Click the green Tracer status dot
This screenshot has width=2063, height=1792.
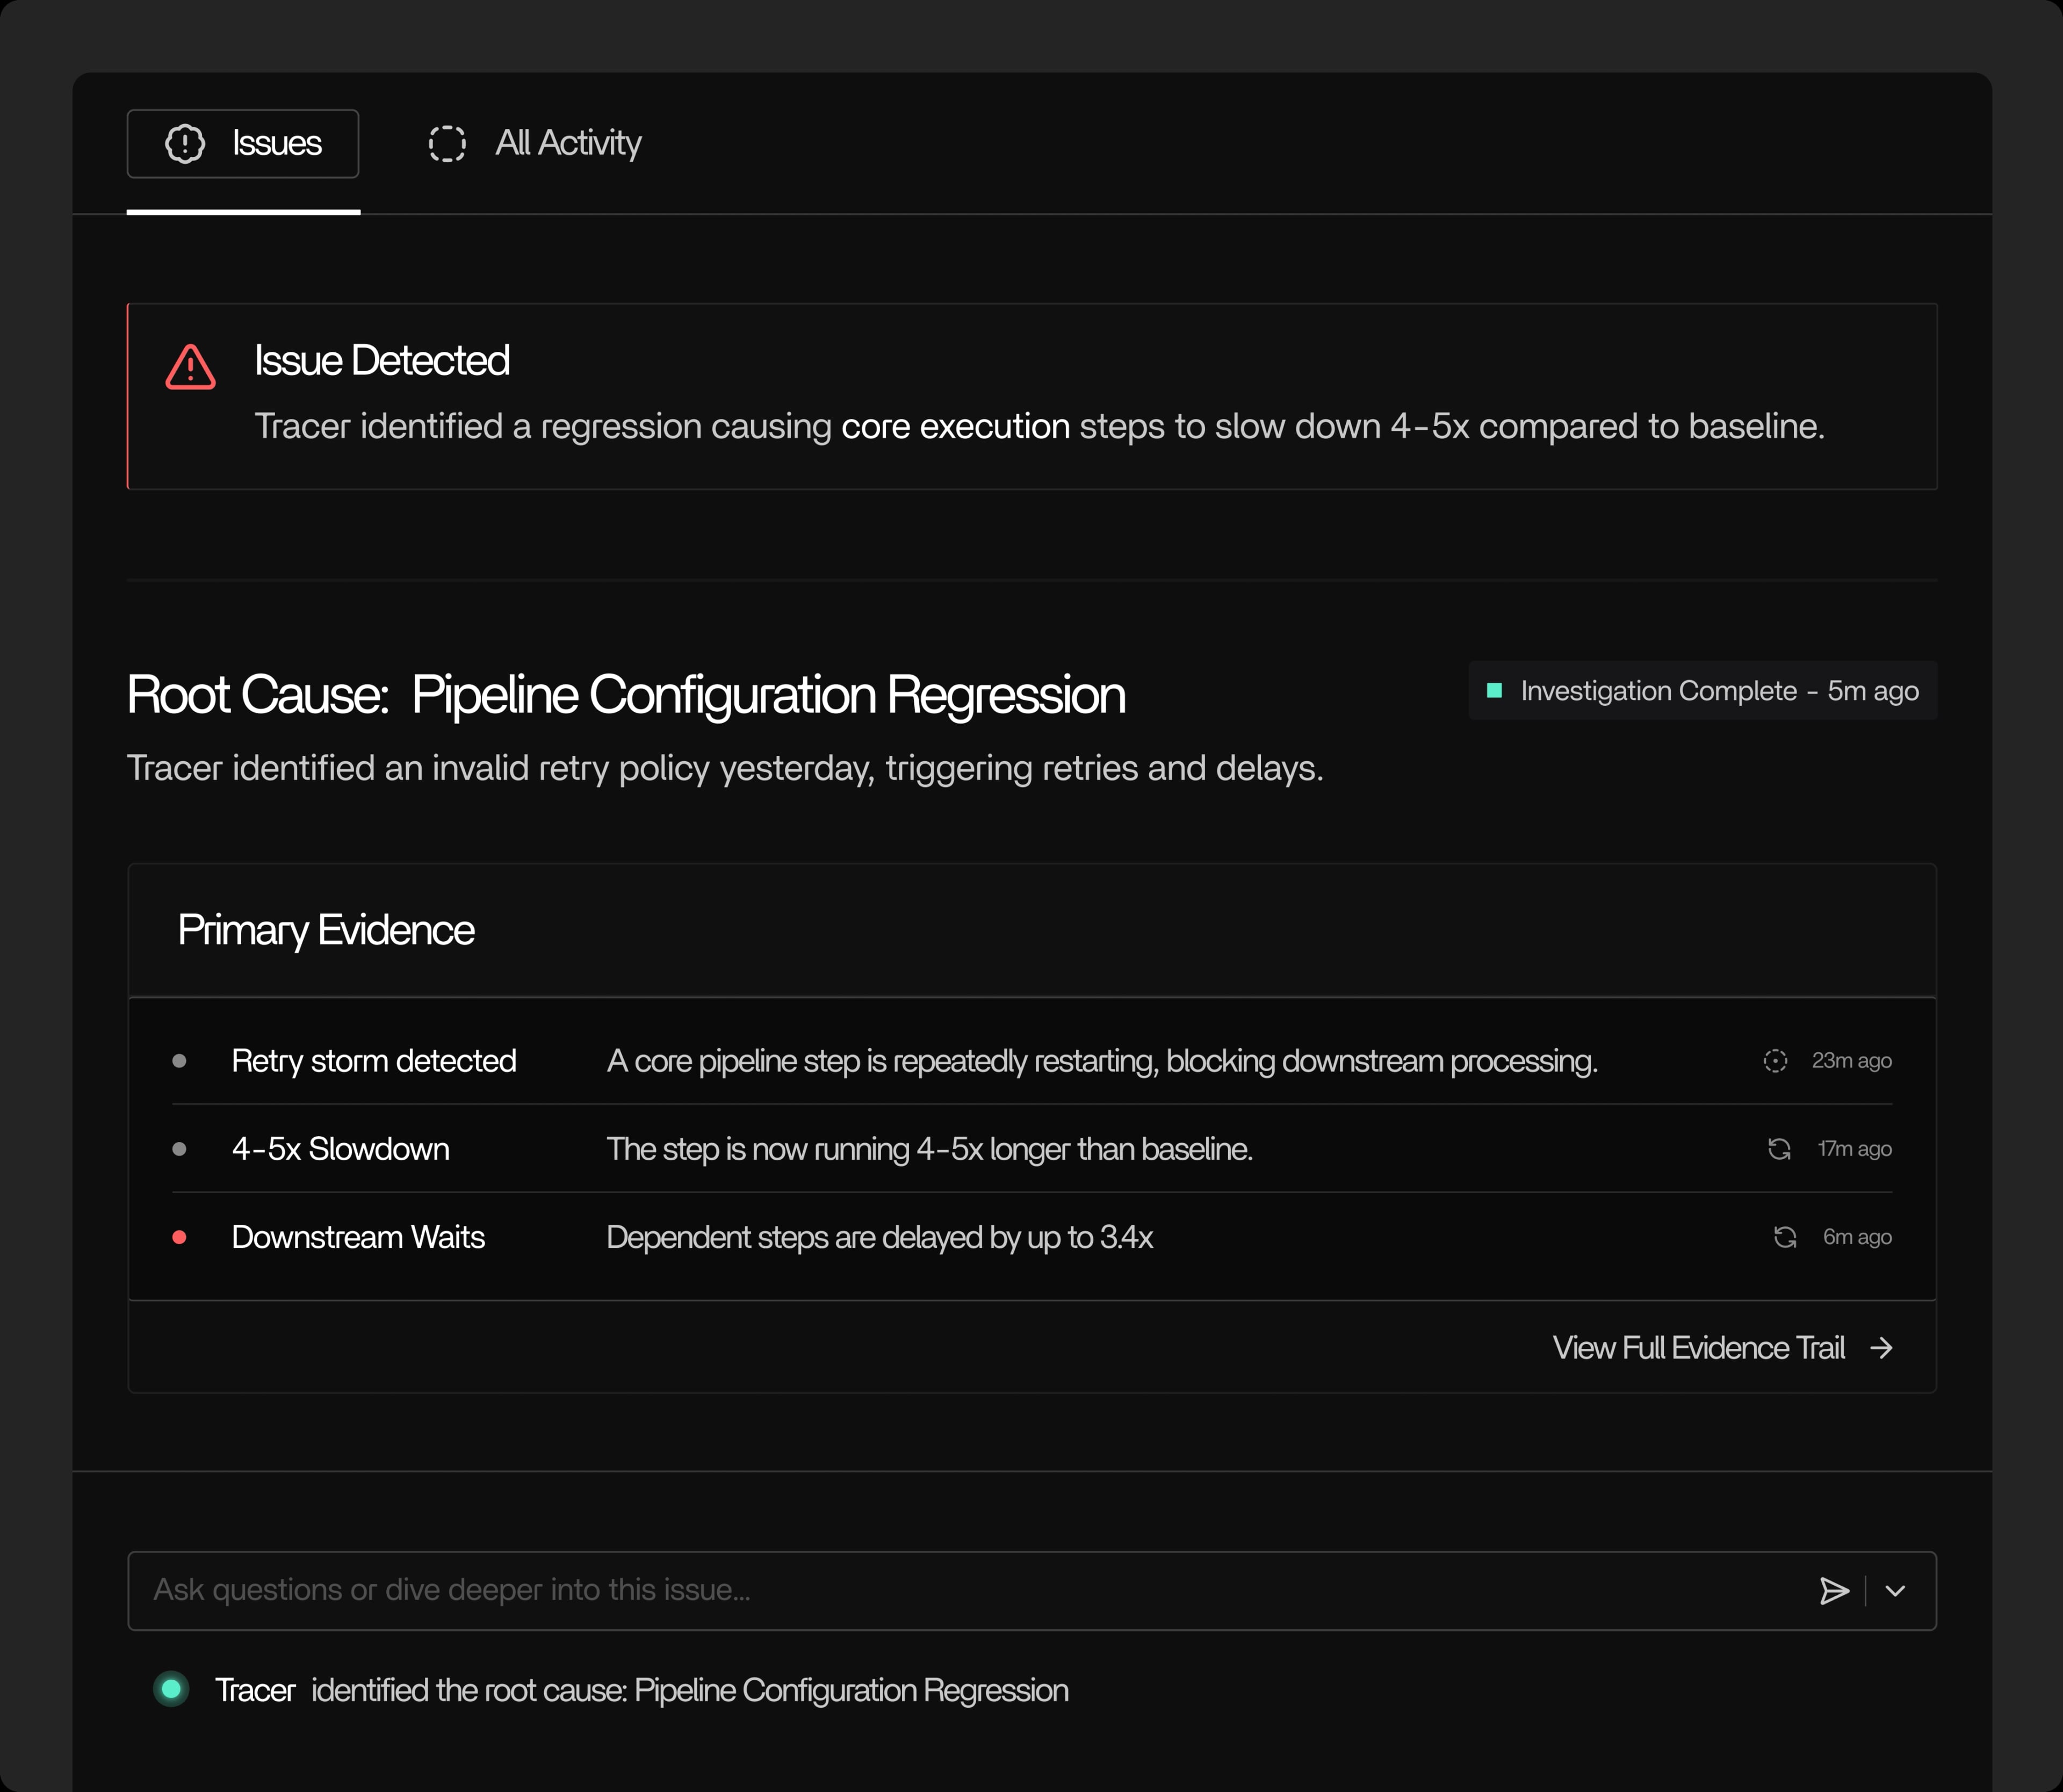171,1689
